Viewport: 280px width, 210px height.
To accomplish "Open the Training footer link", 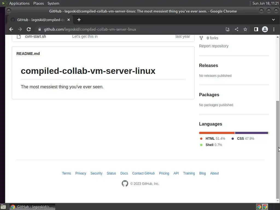I will pos(189,173).
